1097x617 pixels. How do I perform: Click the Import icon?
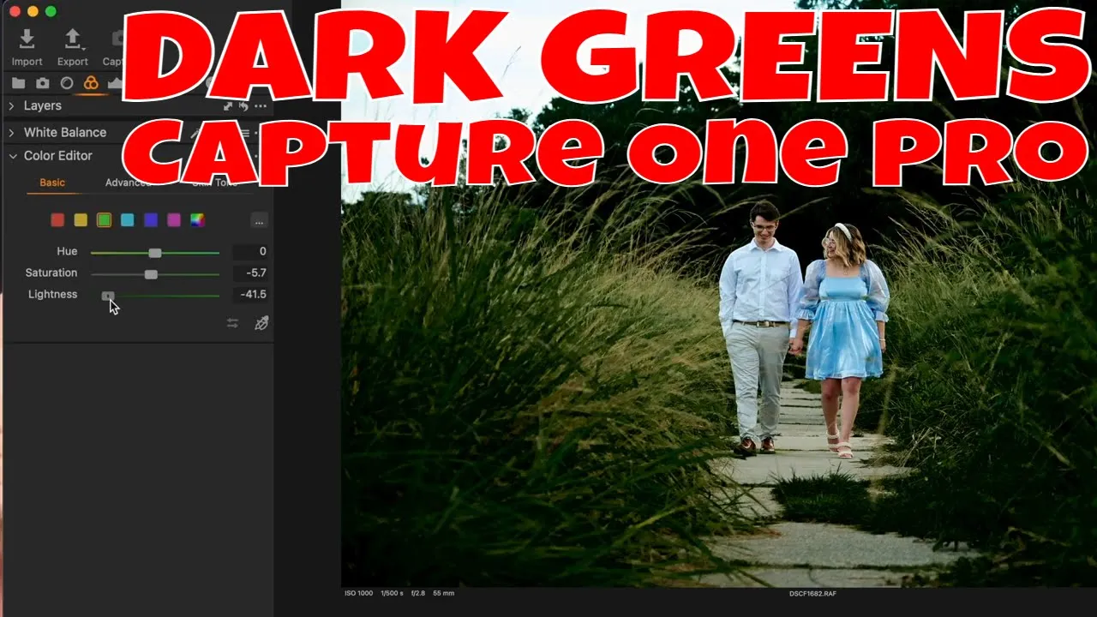27,39
